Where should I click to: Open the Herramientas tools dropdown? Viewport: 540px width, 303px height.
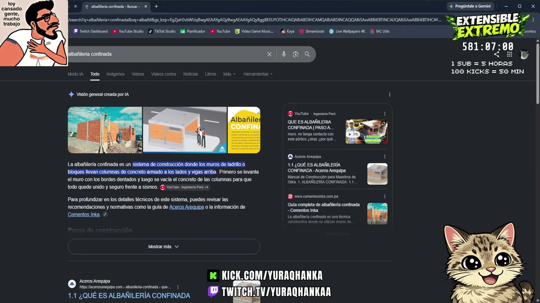tap(258, 74)
